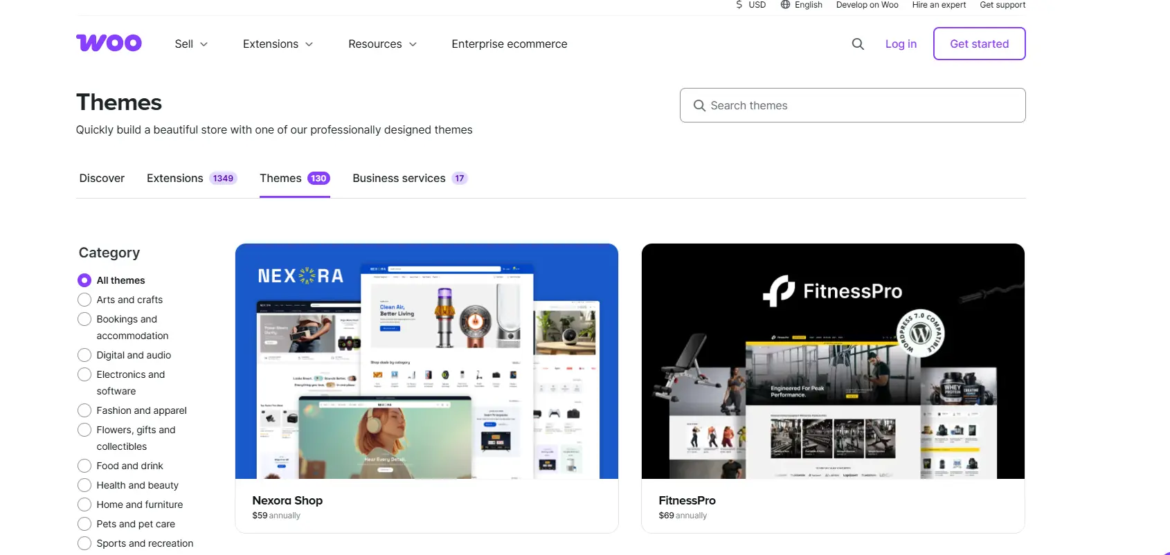This screenshot has width=1170, height=555.
Task: Open the FitnessPro title link
Action: coord(687,500)
